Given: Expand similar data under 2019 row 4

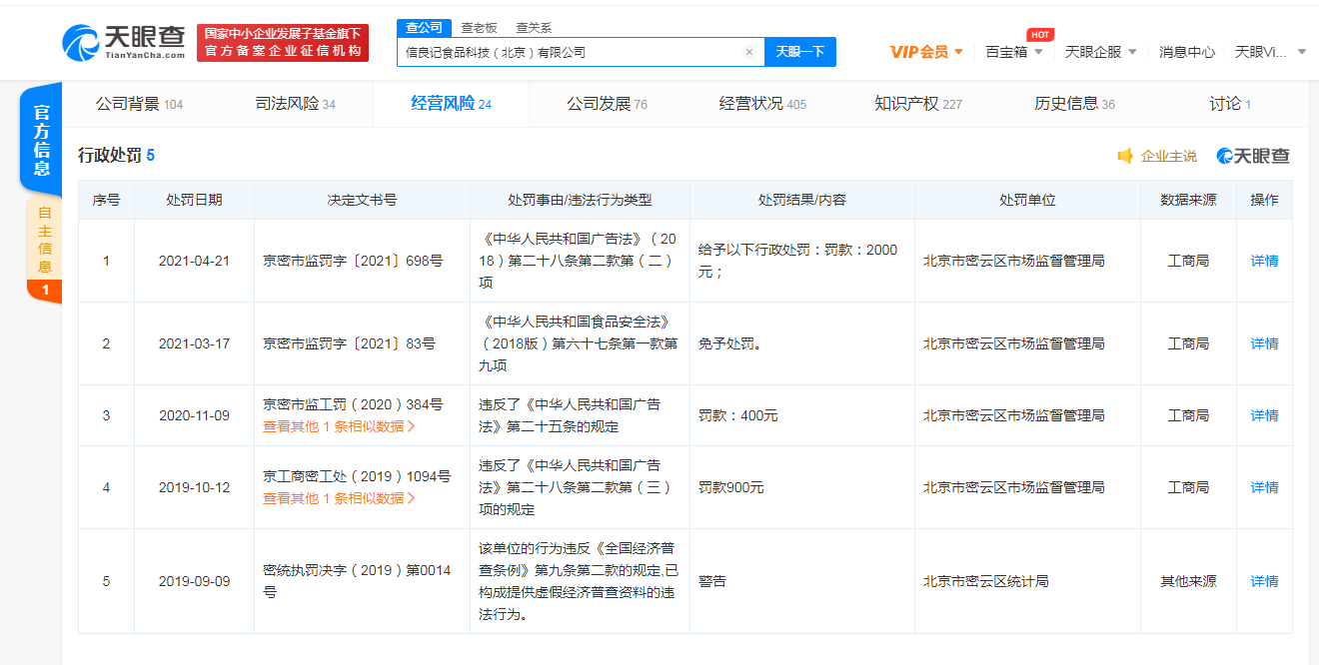Looking at the screenshot, I should click(x=339, y=498).
